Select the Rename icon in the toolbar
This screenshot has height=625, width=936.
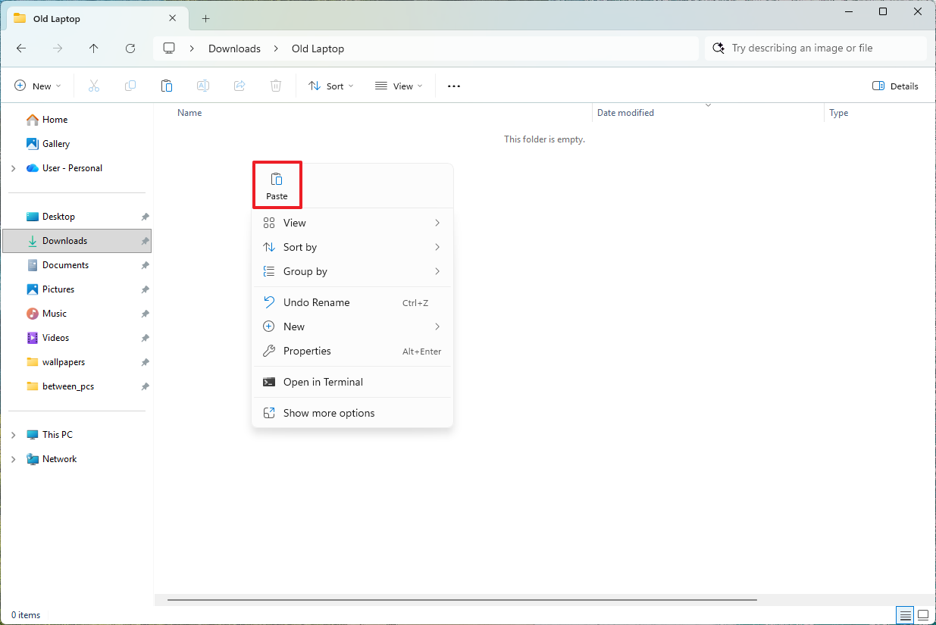[202, 85]
